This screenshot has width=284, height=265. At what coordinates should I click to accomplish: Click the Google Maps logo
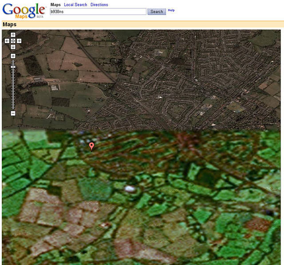click(24, 10)
